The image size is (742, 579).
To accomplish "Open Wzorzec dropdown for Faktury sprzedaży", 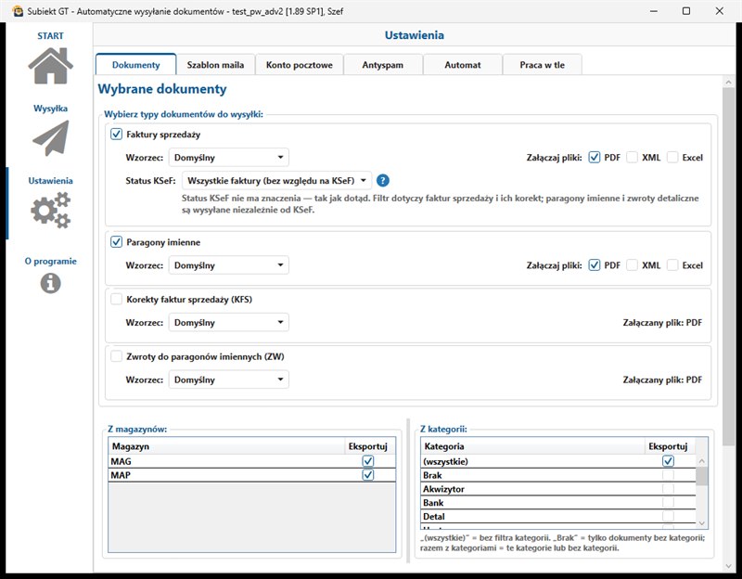I will tap(228, 157).
